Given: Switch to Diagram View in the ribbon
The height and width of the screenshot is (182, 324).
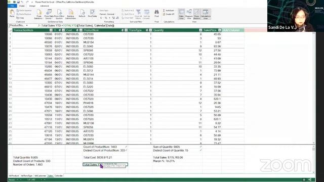Looking at the screenshot, I should [x=189, y=14].
